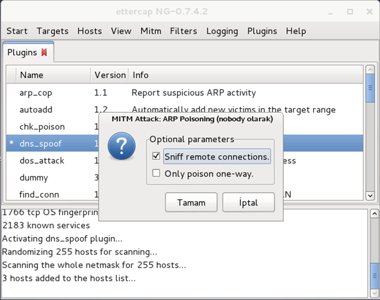Maximize the ettercap window
Image resolution: width=380 pixels, height=300 pixels.
[x=350, y=11]
